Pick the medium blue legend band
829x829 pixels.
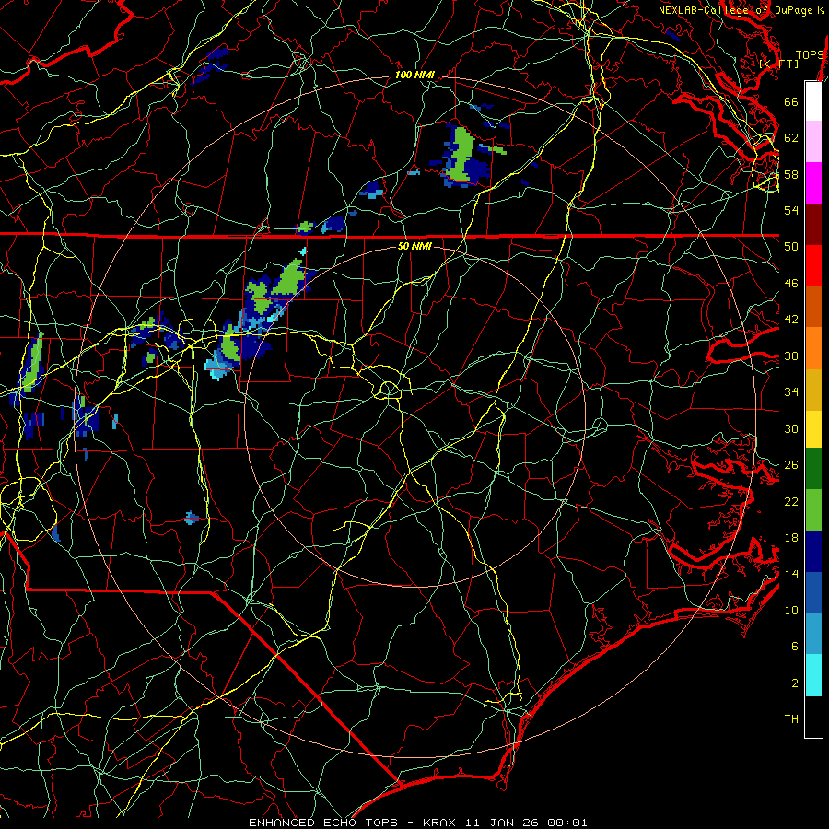(813, 592)
